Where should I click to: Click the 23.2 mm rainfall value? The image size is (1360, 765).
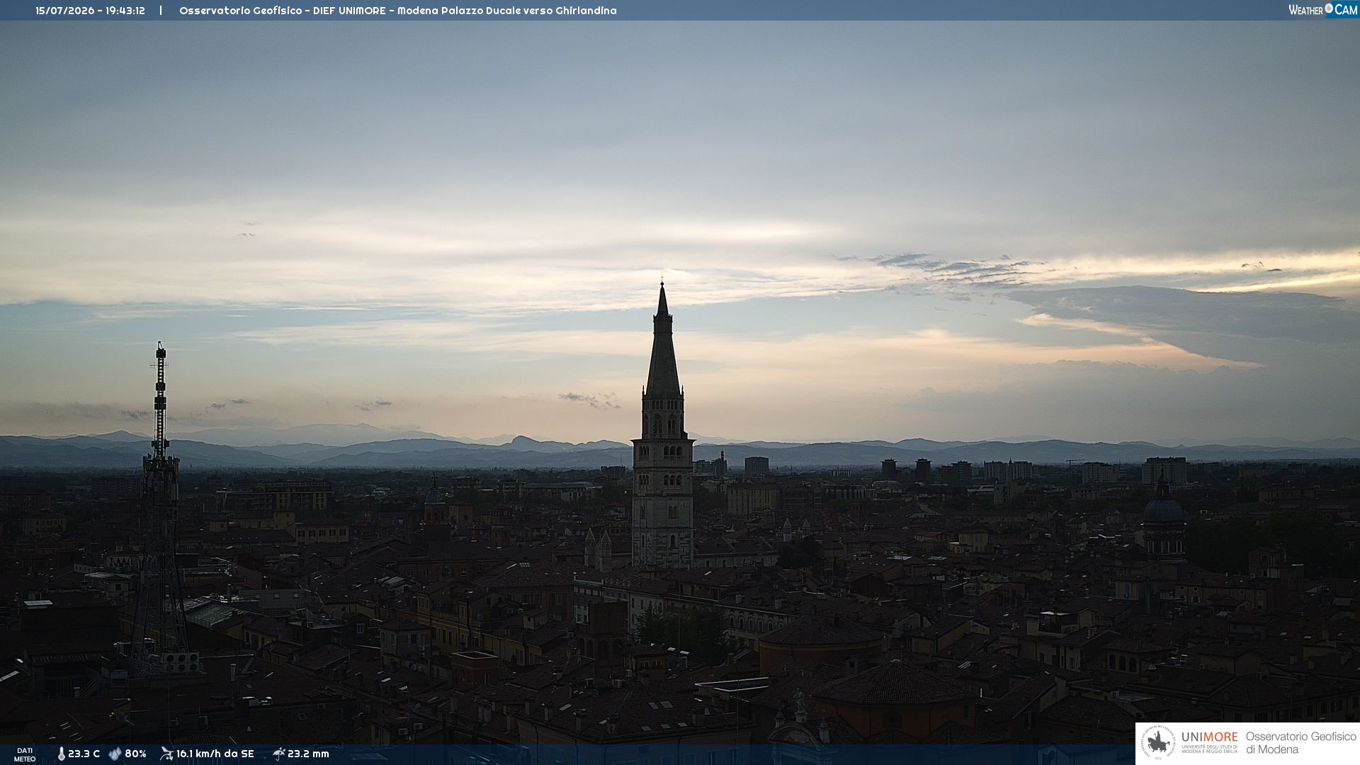tap(308, 754)
